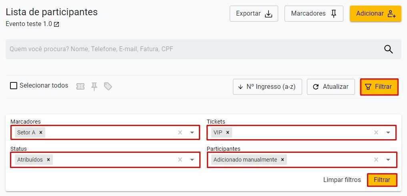Expand the Marcadores dropdown arrow

click(x=192, y=132)
